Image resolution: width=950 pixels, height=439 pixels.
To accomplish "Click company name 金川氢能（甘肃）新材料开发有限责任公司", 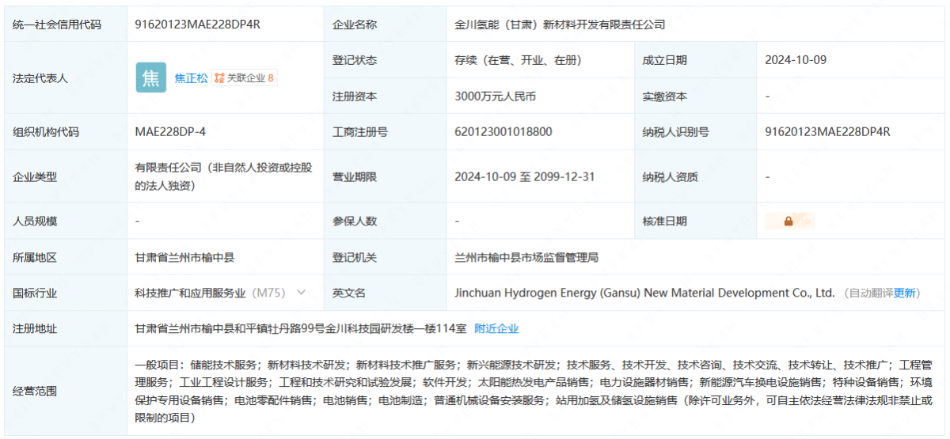I will coord(560,25).
